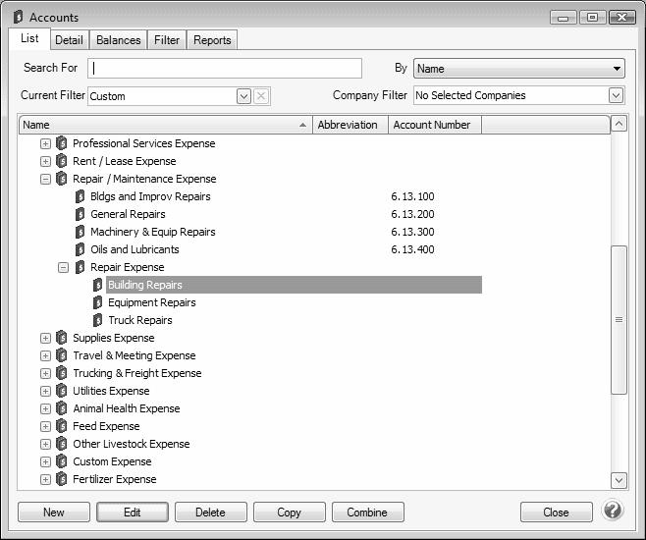Expand the Supplies Expense node
The image size is (646, 540).
coord(45,338)
